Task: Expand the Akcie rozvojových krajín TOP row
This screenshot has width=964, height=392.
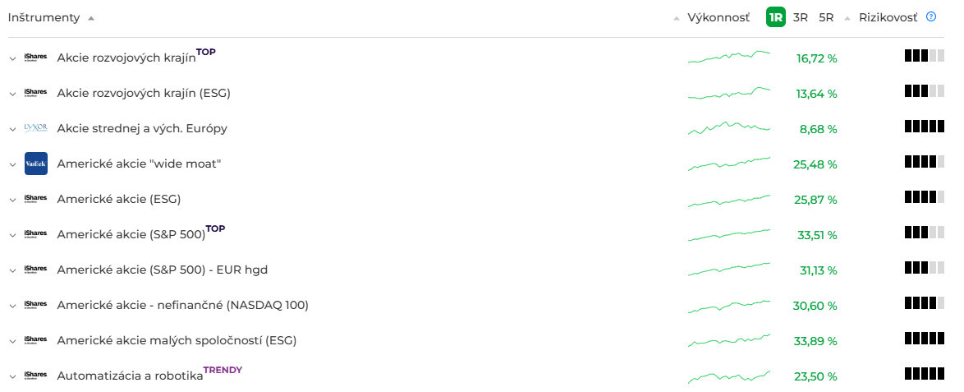Action: (x=12, y=58)
